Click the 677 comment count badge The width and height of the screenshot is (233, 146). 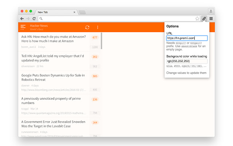coord(95,38)
